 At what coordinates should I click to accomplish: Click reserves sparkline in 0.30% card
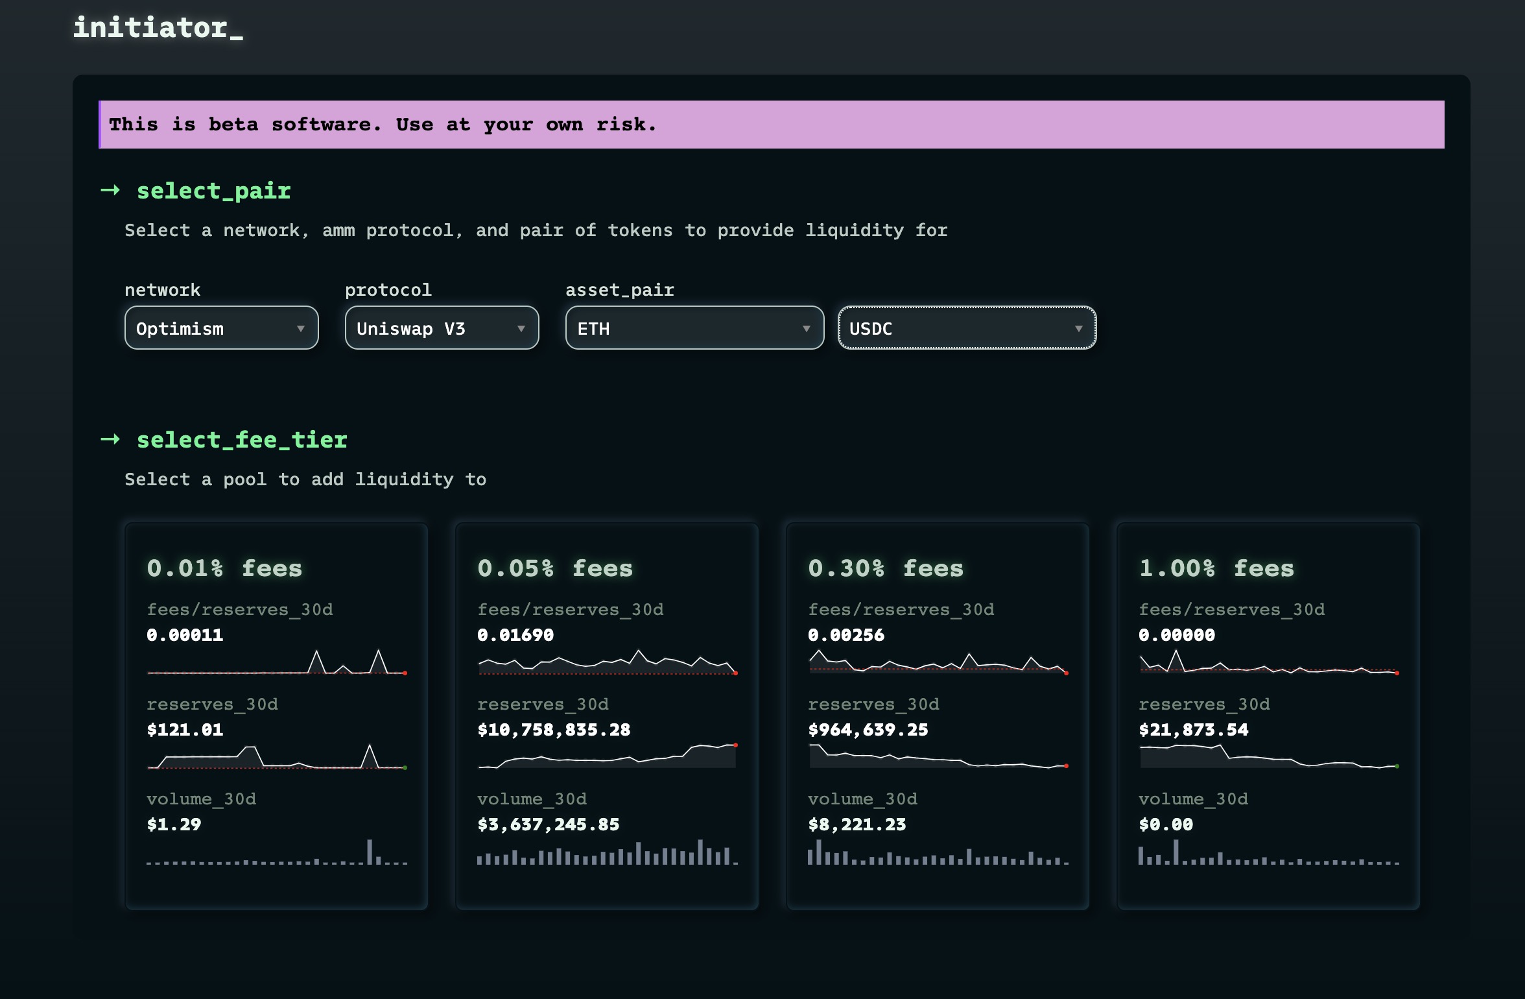tap(938, 756)
